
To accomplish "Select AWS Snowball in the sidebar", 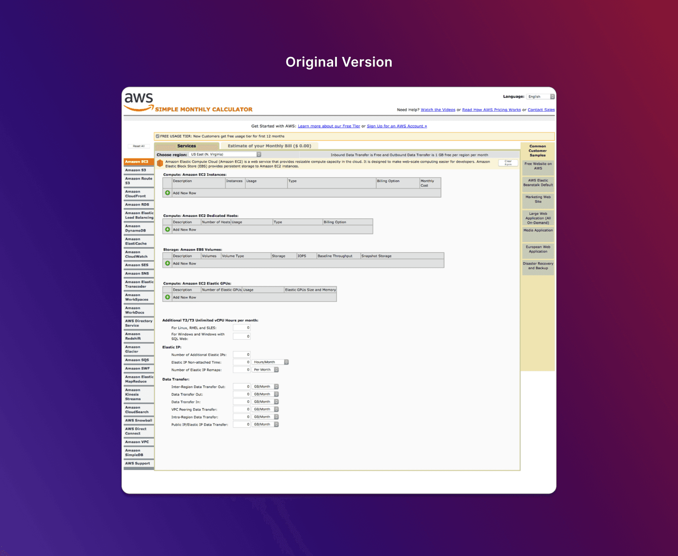I will (139, 421).
